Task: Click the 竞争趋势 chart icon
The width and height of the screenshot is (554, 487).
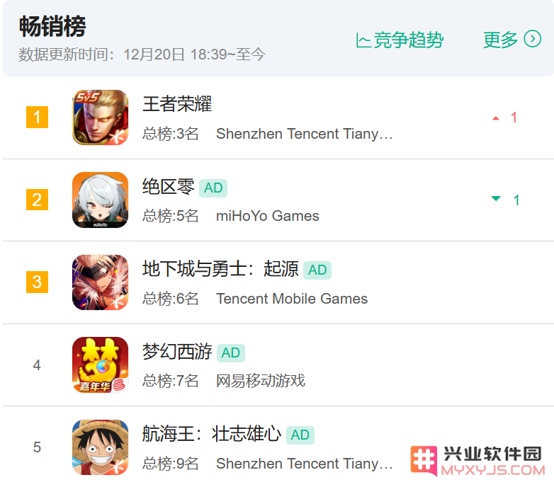Action: tap(363, 40)
